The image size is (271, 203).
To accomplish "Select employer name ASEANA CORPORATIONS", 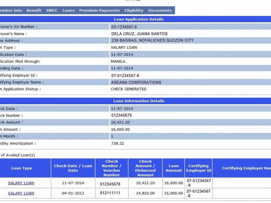I will pos(136,83).
